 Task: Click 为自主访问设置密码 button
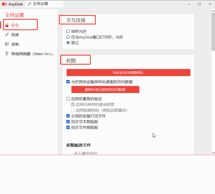pos(128,72)
